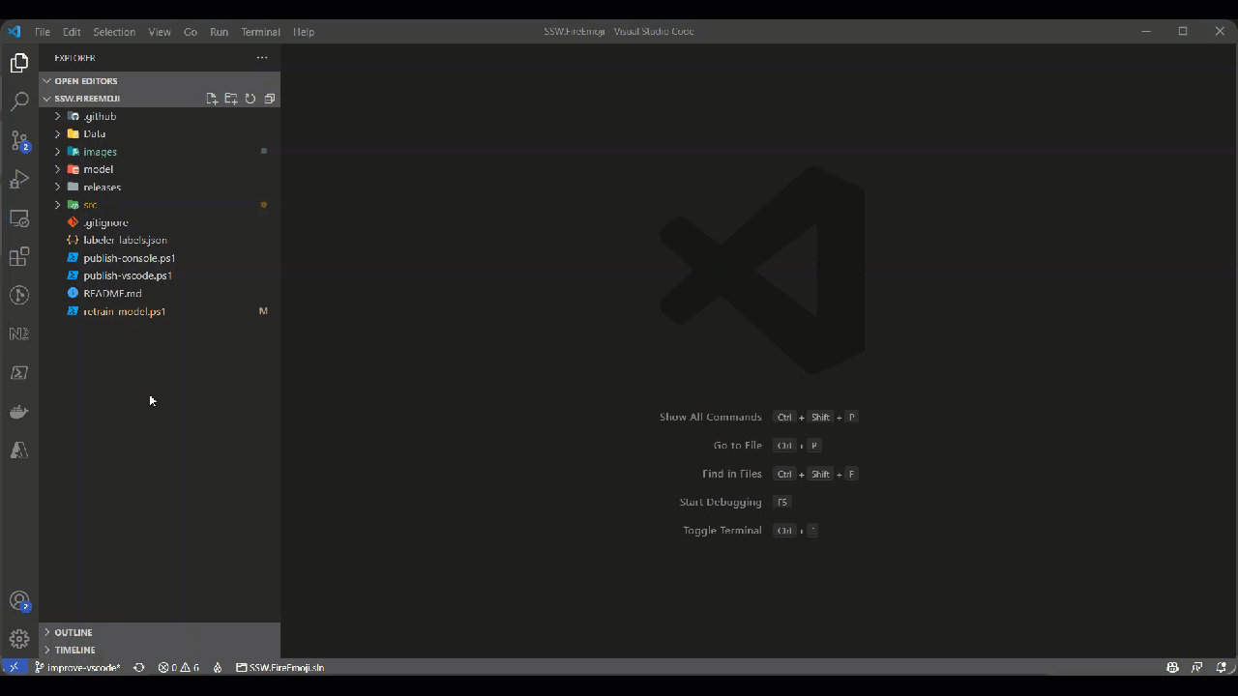Click the flame icon in the status bar
Image resolution: width=1238 pixels, height=696 pixels.
click(218, 668)
